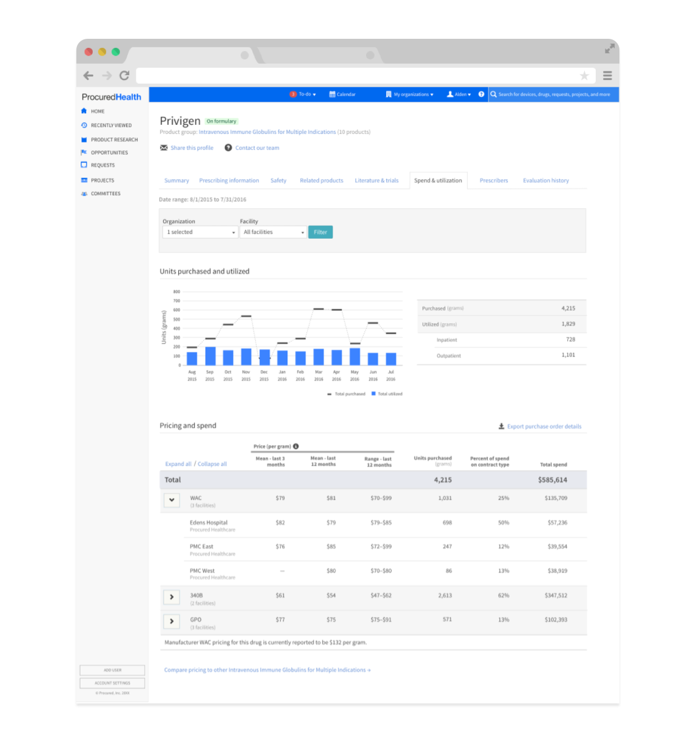
Task: Click the Filter button
Action: [x=320, y=232]
